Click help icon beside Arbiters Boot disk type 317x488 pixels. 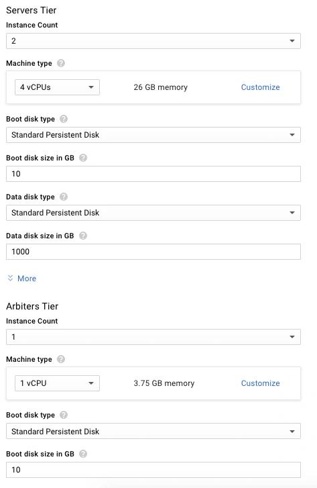click(x=64, y=415)
